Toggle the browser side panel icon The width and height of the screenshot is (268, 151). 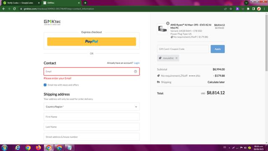pos(253,9)
